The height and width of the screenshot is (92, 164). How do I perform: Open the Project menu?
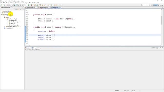(26, 3)
